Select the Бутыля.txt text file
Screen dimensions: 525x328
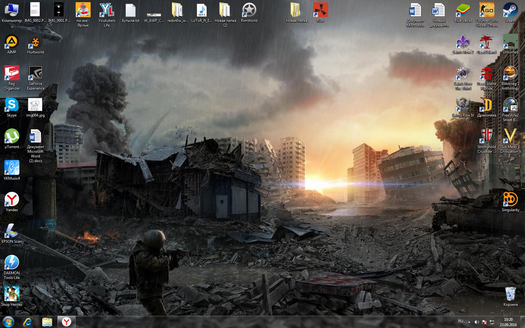pos(131,13)
